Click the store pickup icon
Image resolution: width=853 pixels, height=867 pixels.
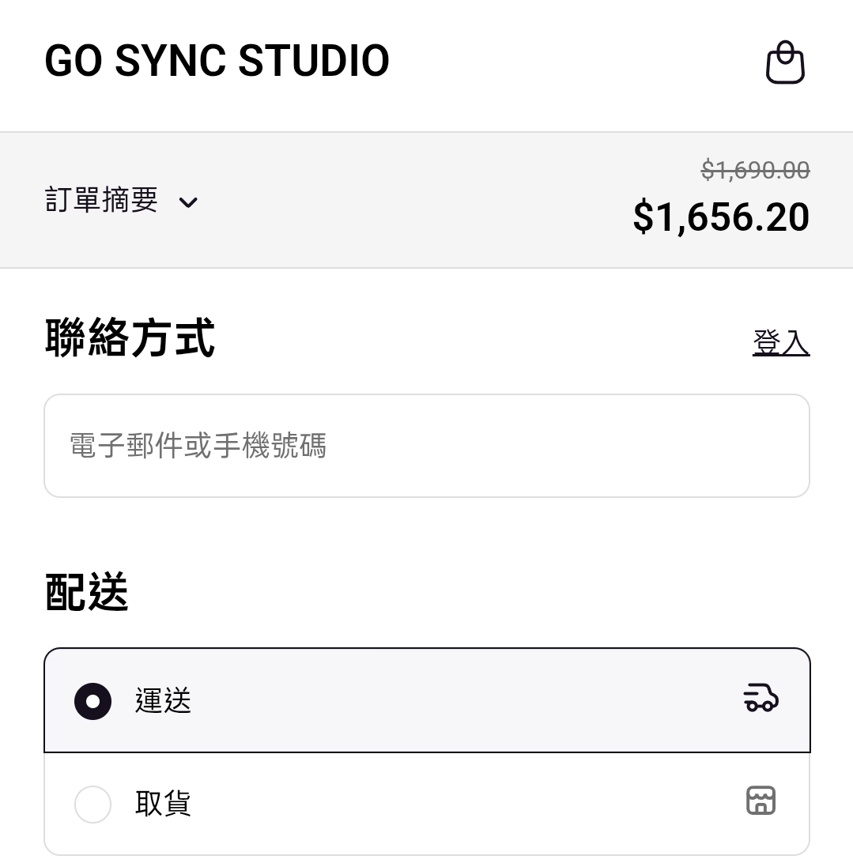click(761, 801)
